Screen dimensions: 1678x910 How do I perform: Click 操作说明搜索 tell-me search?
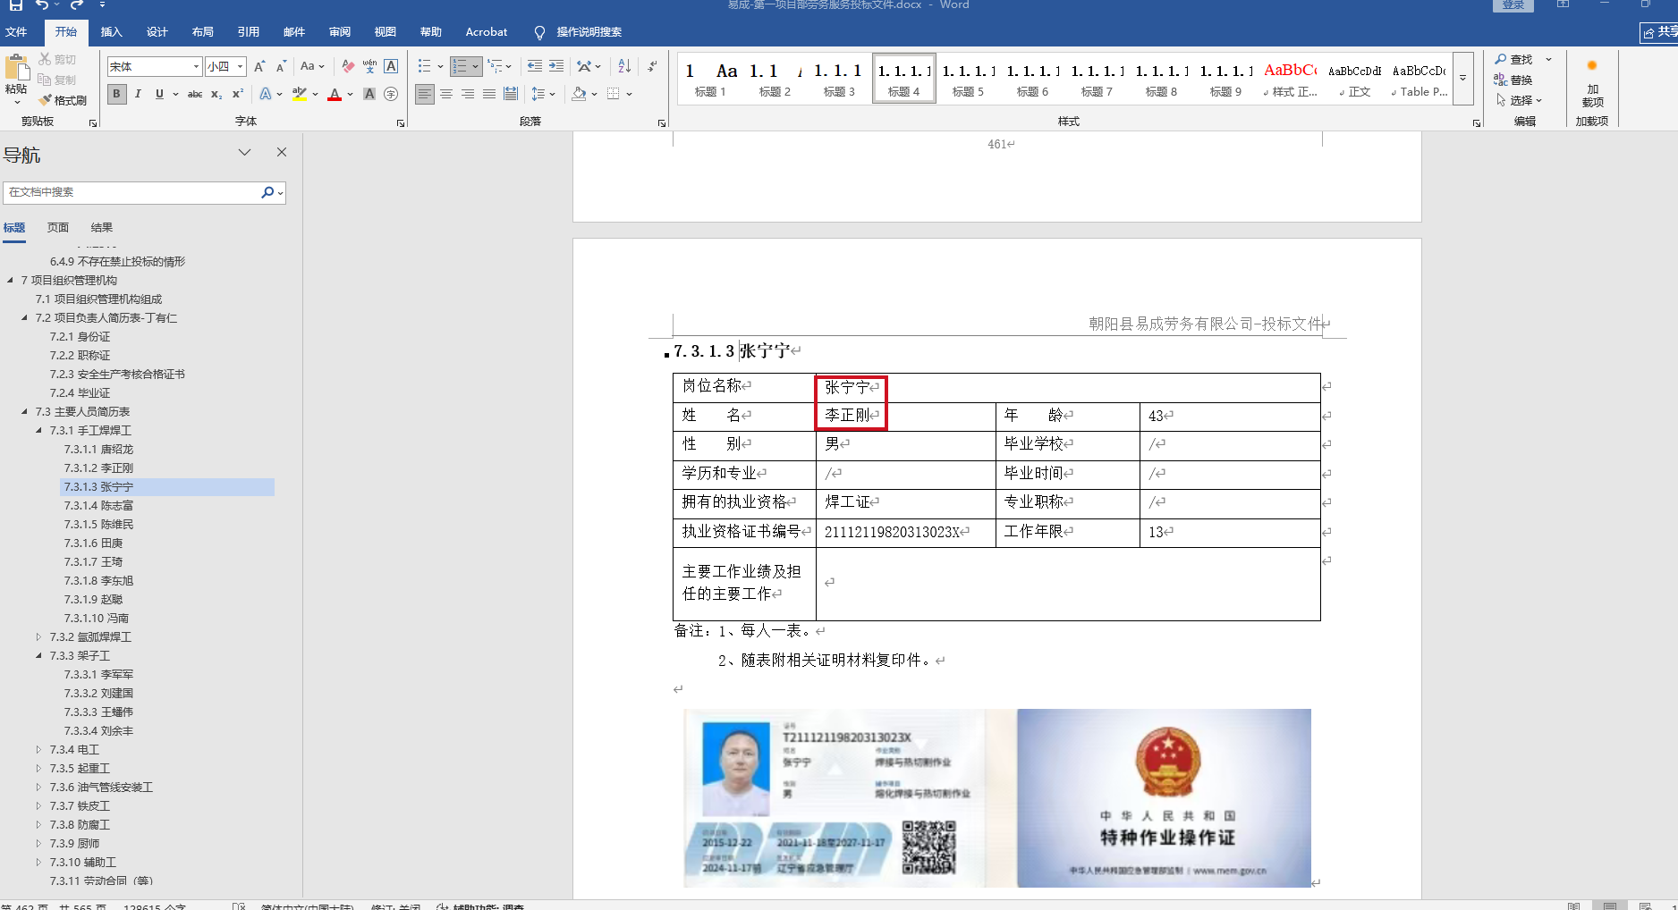tap(578, 32)
